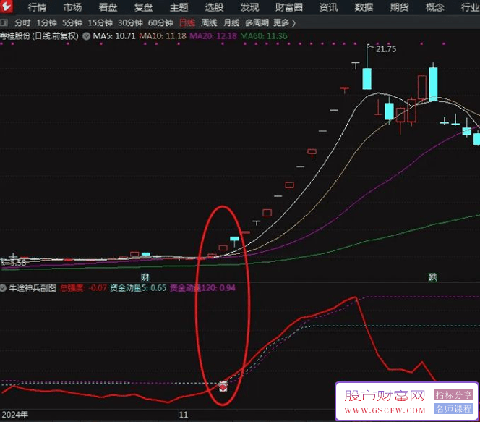Open the 选股 menu

click(x=214, y=7)
